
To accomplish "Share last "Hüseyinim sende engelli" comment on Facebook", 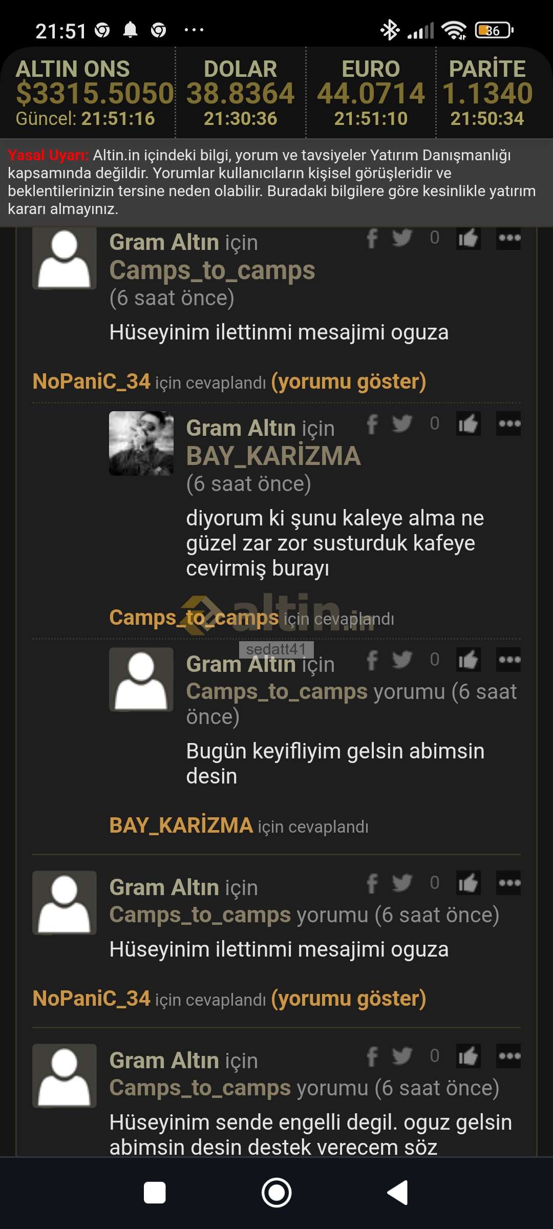I will coord(373,1056).
